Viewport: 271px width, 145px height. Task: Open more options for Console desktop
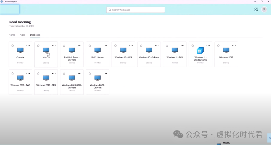click(x=28, y=46)
